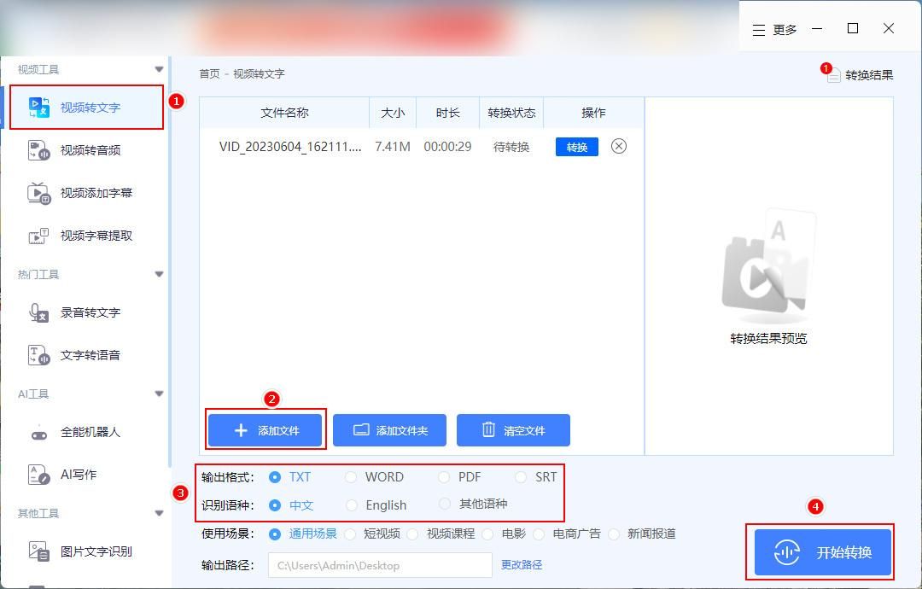Collapse the 视频工具 section
Image resolution: width=922 pixels, height=589 pixels.
(x=159, y=68)
